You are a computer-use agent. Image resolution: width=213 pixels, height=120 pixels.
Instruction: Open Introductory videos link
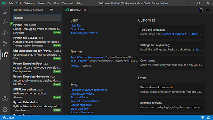[82, 94]
